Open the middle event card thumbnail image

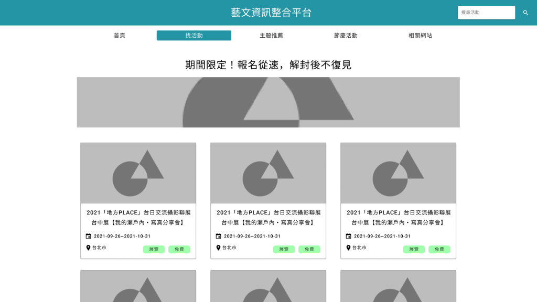pos(268,173)
